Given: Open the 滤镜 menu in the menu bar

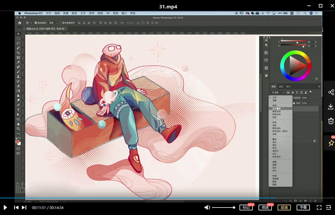Looking at the screenshot, I should tap(100, 13).
